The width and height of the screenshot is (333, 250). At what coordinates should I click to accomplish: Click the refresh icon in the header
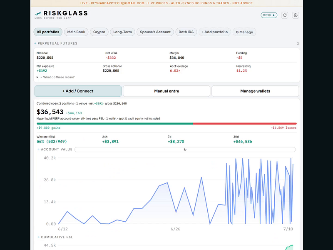(x=285, y=15)
